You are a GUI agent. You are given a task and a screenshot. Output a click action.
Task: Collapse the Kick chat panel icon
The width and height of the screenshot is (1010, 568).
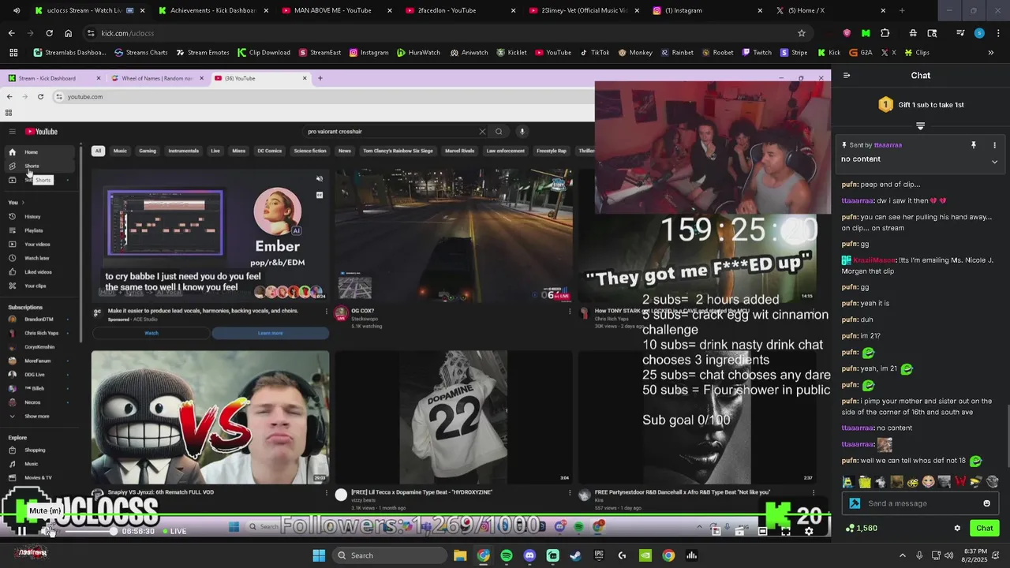tap(847, 76)
